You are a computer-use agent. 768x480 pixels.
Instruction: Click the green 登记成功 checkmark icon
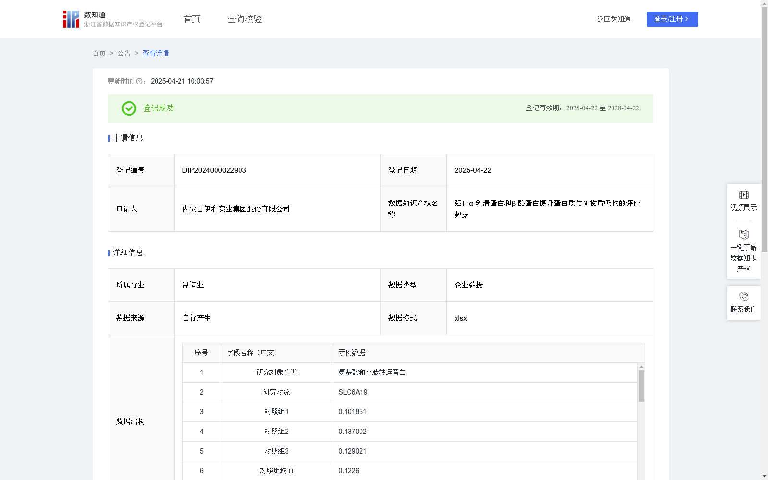(x=129, y=108)
